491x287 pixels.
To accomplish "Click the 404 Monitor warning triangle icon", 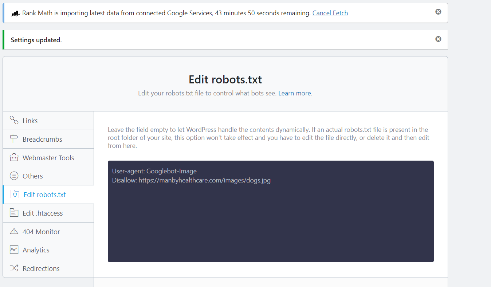I will (x=14, y=231).
